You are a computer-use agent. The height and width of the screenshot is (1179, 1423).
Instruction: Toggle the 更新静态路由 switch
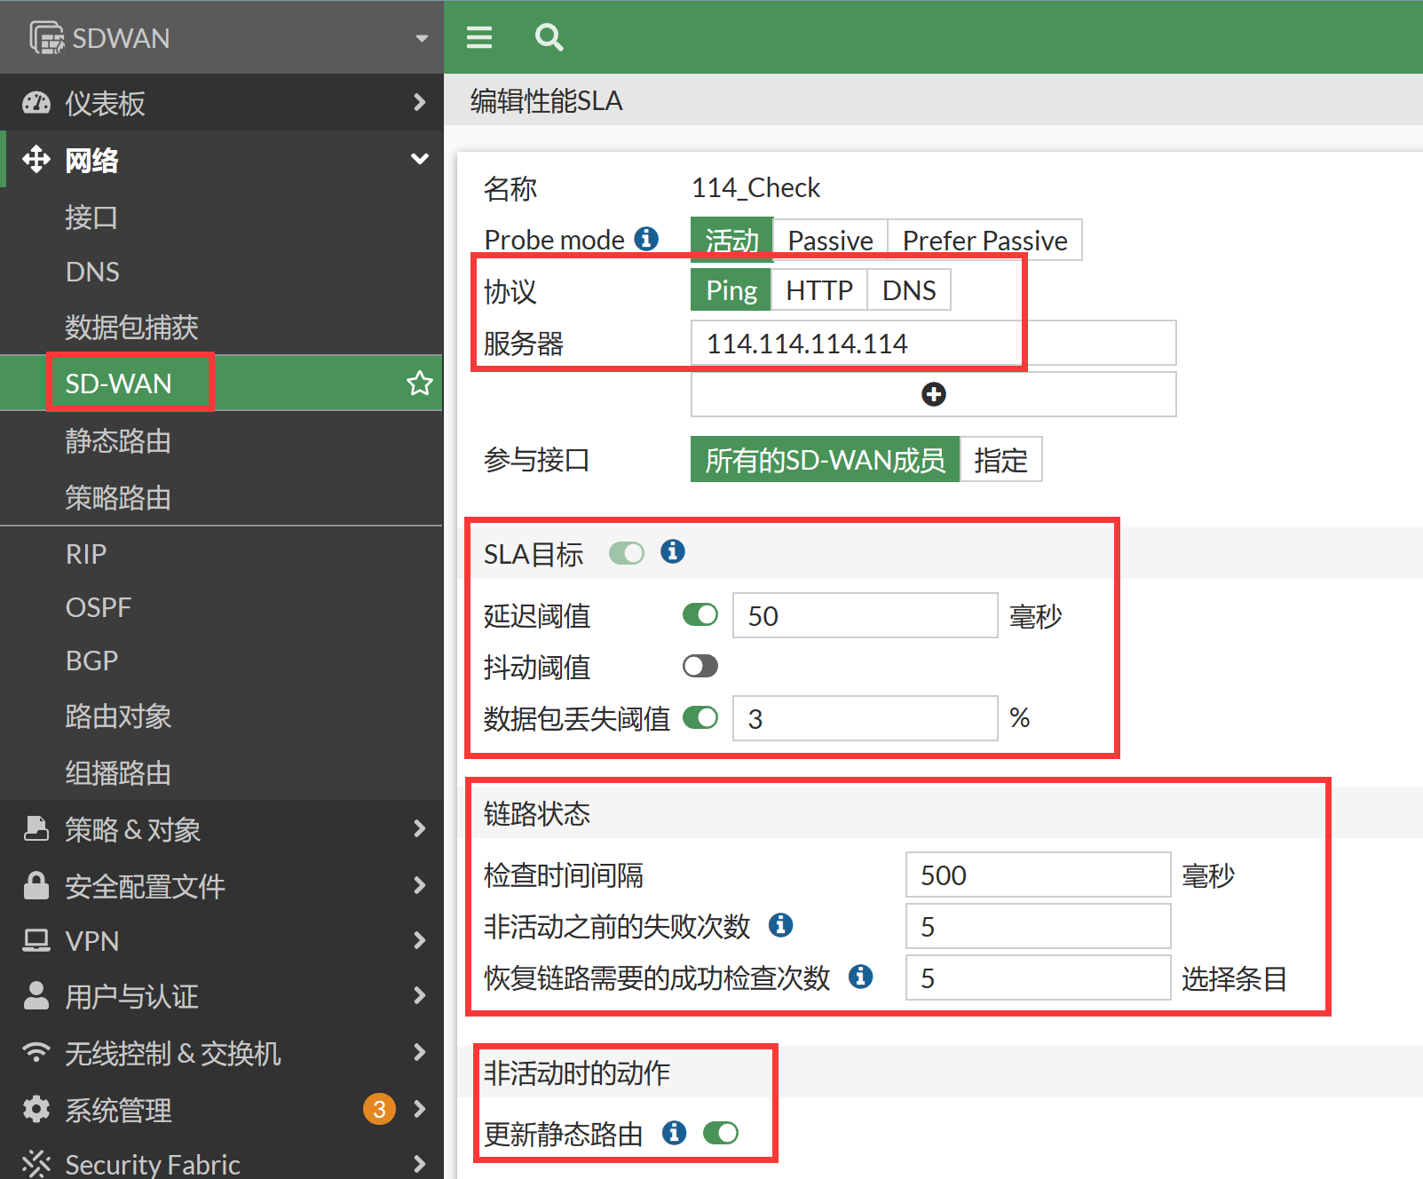(x=721, y=1133)
